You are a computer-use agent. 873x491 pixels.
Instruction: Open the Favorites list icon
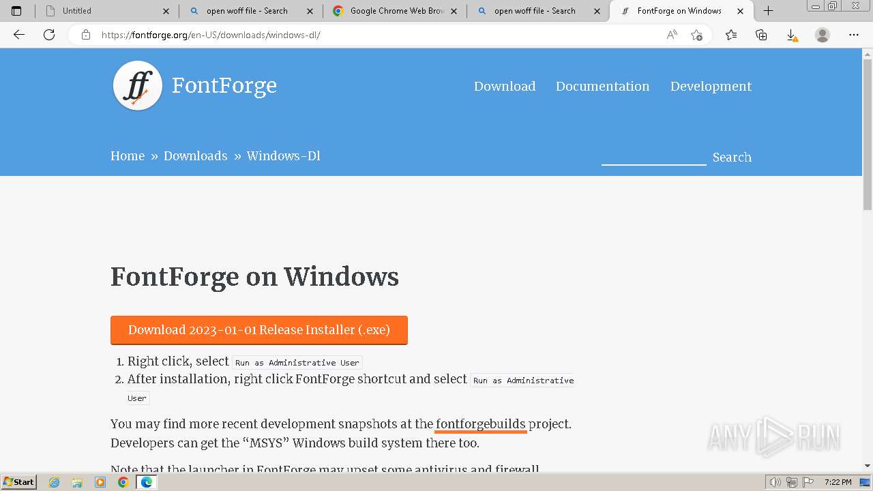pyautogui.click(x=731, y=35)
